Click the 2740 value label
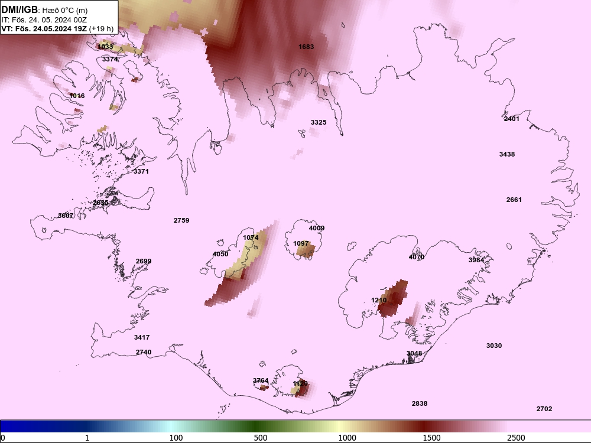The height and width of the screenshot is (443, 591). [144, 352]
